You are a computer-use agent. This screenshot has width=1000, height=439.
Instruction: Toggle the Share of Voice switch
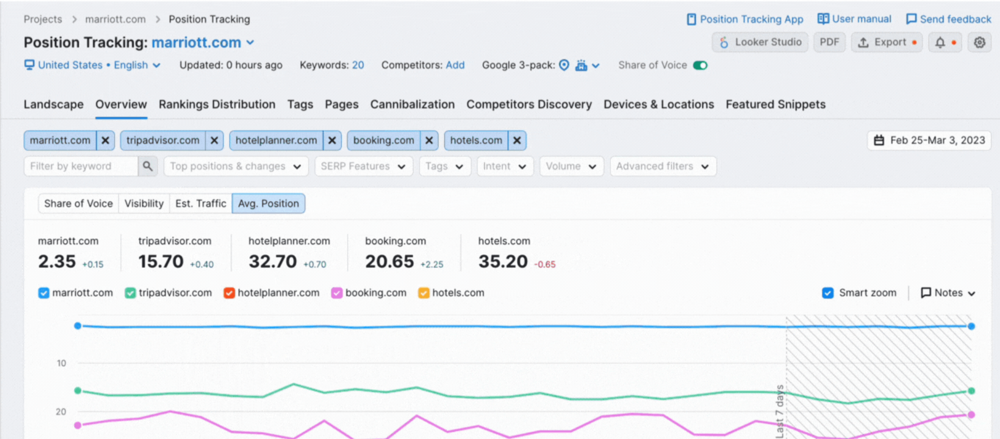click(700, 65)
